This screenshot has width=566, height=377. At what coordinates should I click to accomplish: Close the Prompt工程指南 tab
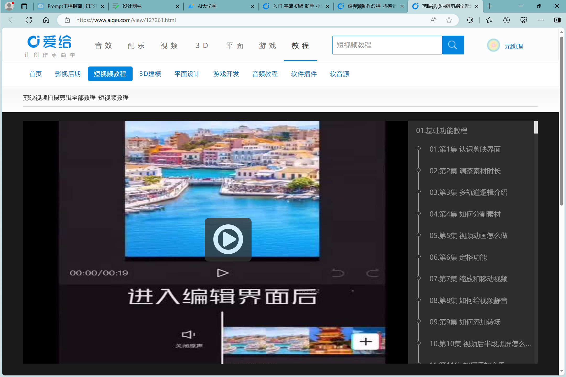point(102,7)
